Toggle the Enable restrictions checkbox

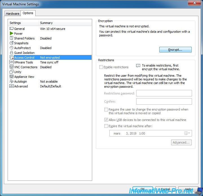101,67
